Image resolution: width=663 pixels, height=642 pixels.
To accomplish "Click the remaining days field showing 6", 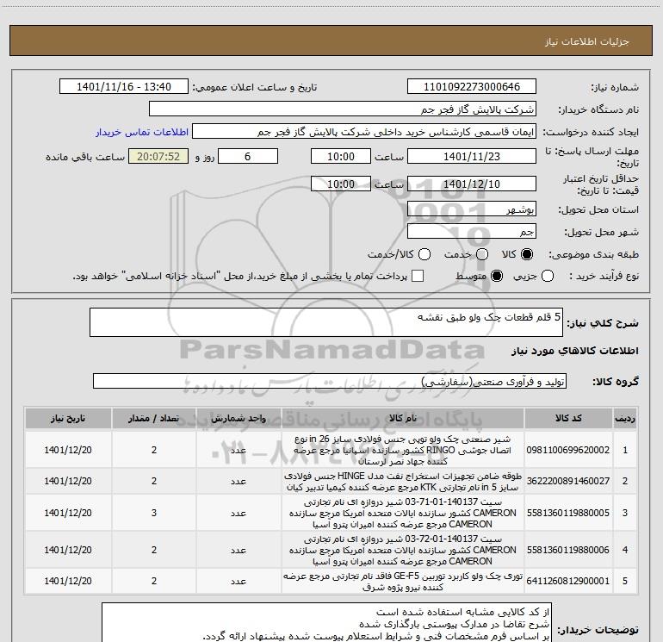I will click(x=248, y=156).
